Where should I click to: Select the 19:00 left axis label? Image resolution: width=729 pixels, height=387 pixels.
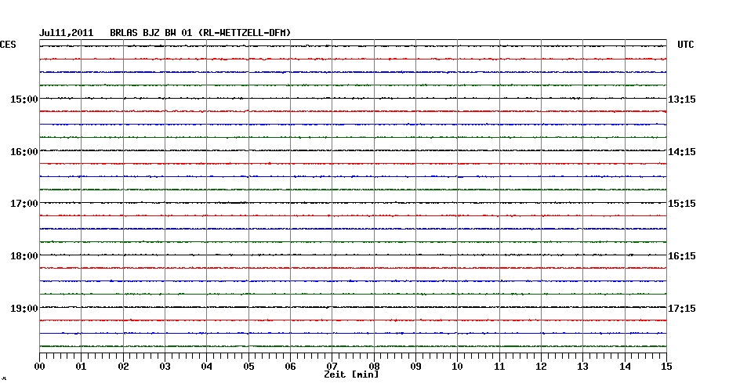coord(24,309)
